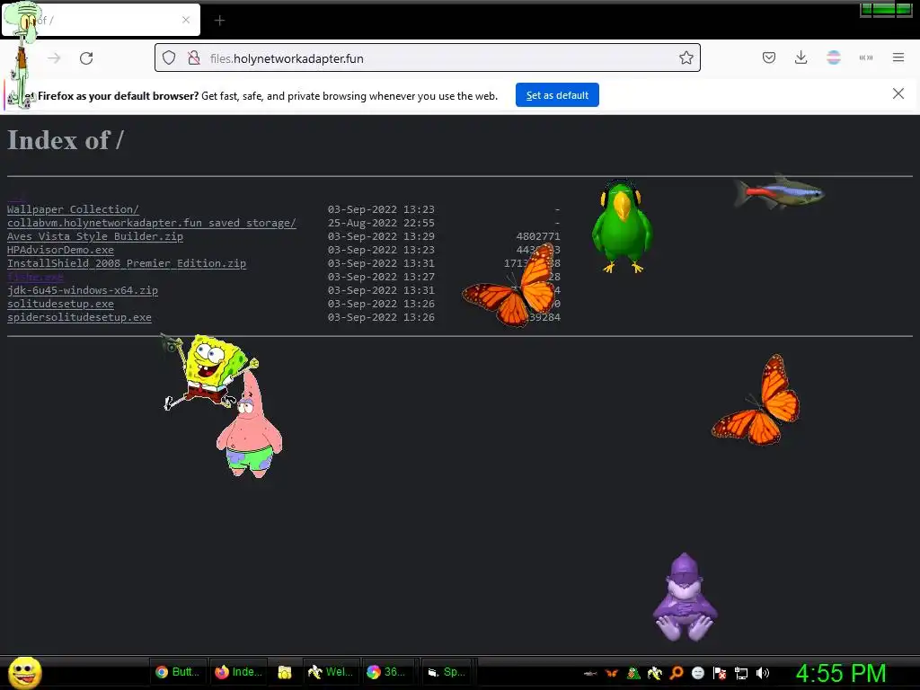
Task: Open the network connection tray icon
Action: [x=741, y=673]
